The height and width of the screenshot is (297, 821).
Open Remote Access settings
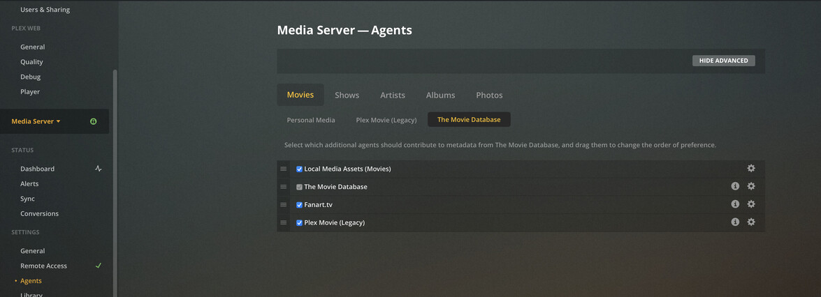tap(43, 266)
